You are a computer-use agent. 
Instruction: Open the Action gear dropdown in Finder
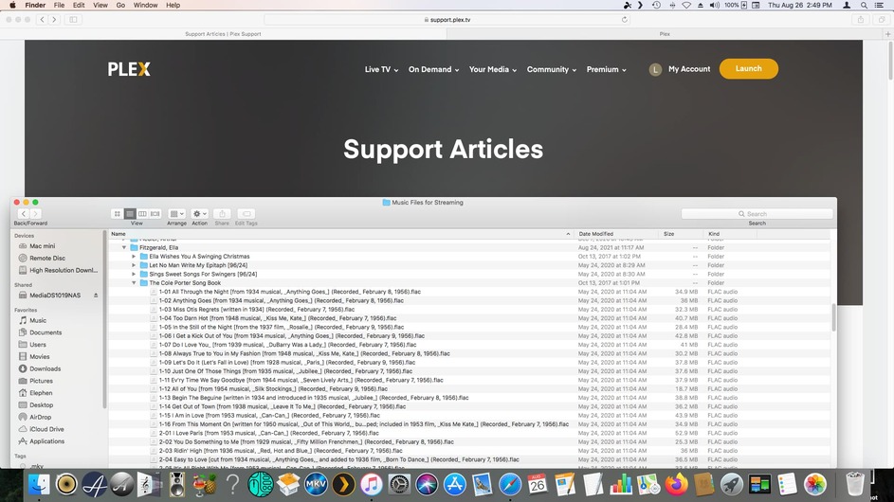click(x=199, y=214)
